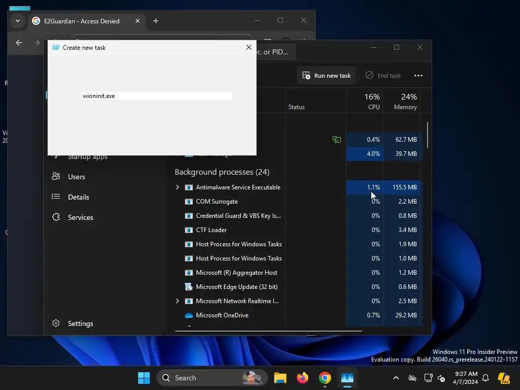The image size is (520, 390).
Task: Expand Microsoft Network Realtime row
Action: 177,301
